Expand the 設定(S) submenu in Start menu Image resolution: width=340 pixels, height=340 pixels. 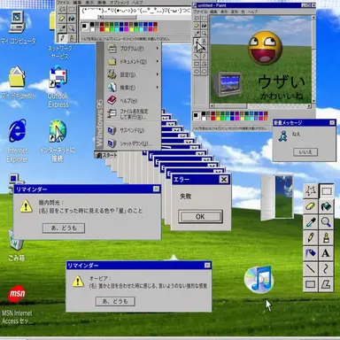pos(133,74)
